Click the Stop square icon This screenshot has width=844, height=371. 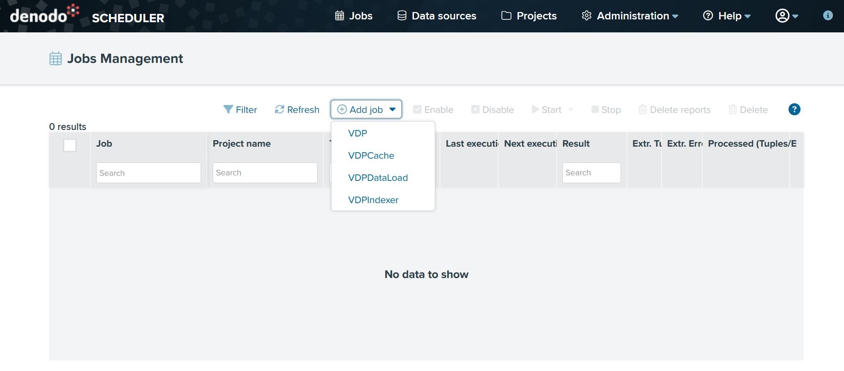pyautogui.click(x=595, y=109)
